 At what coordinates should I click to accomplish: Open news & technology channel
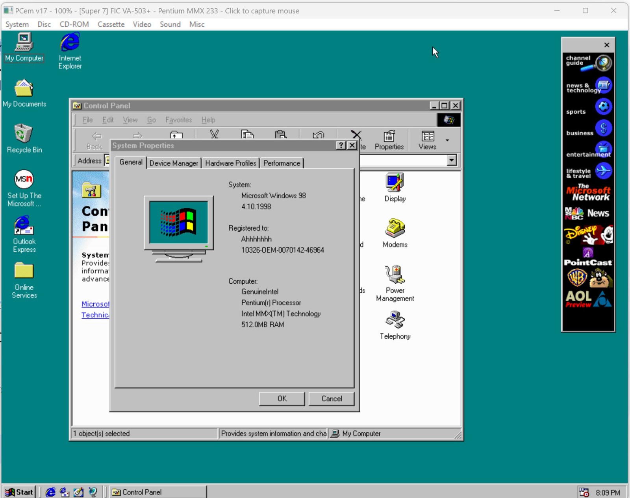(x=588, y=86)
